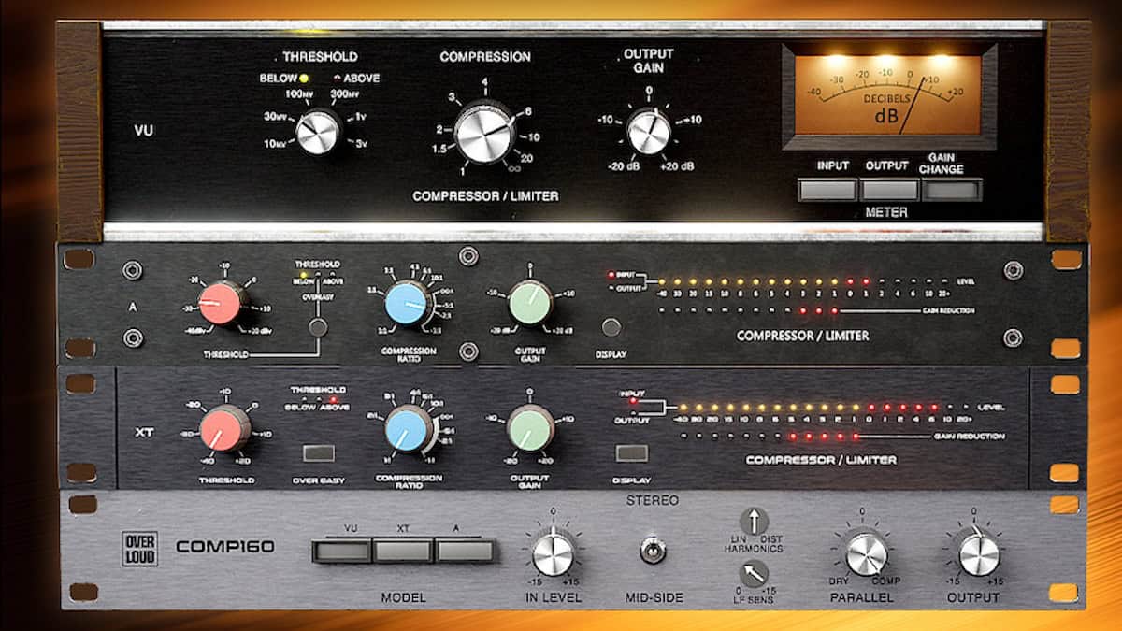Click the silver Compression knob on VU unit
This screenshot has height=631, width=1122.
(x=483, y=131)
